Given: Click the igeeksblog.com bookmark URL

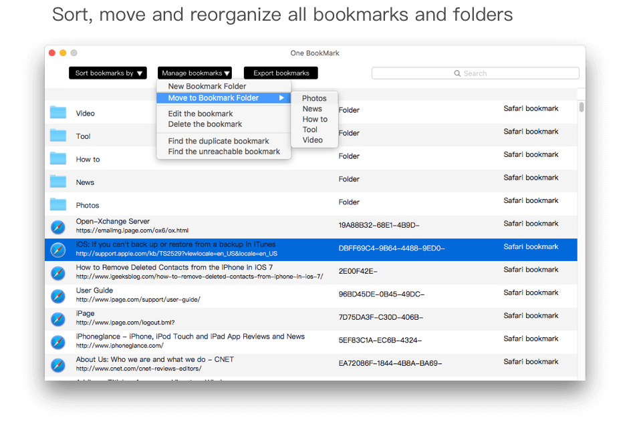Looking at the screenshot, I should click(200, 276).
